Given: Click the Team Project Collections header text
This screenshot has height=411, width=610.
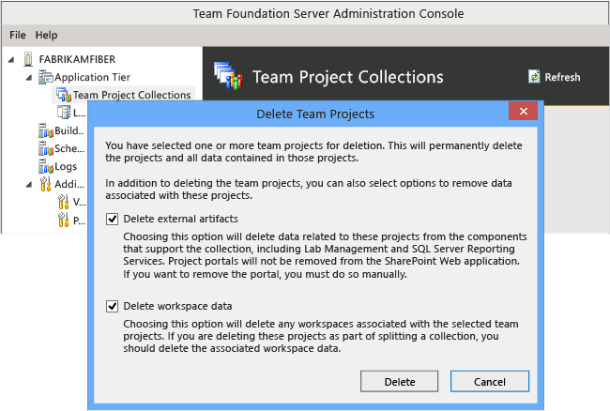Looking at the screenshot, I should [x=348, y=77].
